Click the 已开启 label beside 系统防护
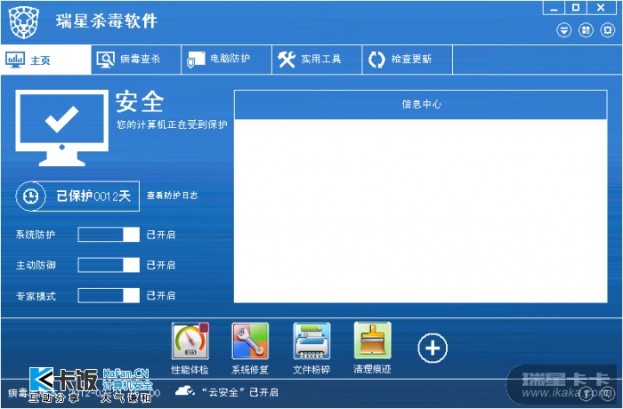This screenshot has width=623, height=409. (161, 235)
